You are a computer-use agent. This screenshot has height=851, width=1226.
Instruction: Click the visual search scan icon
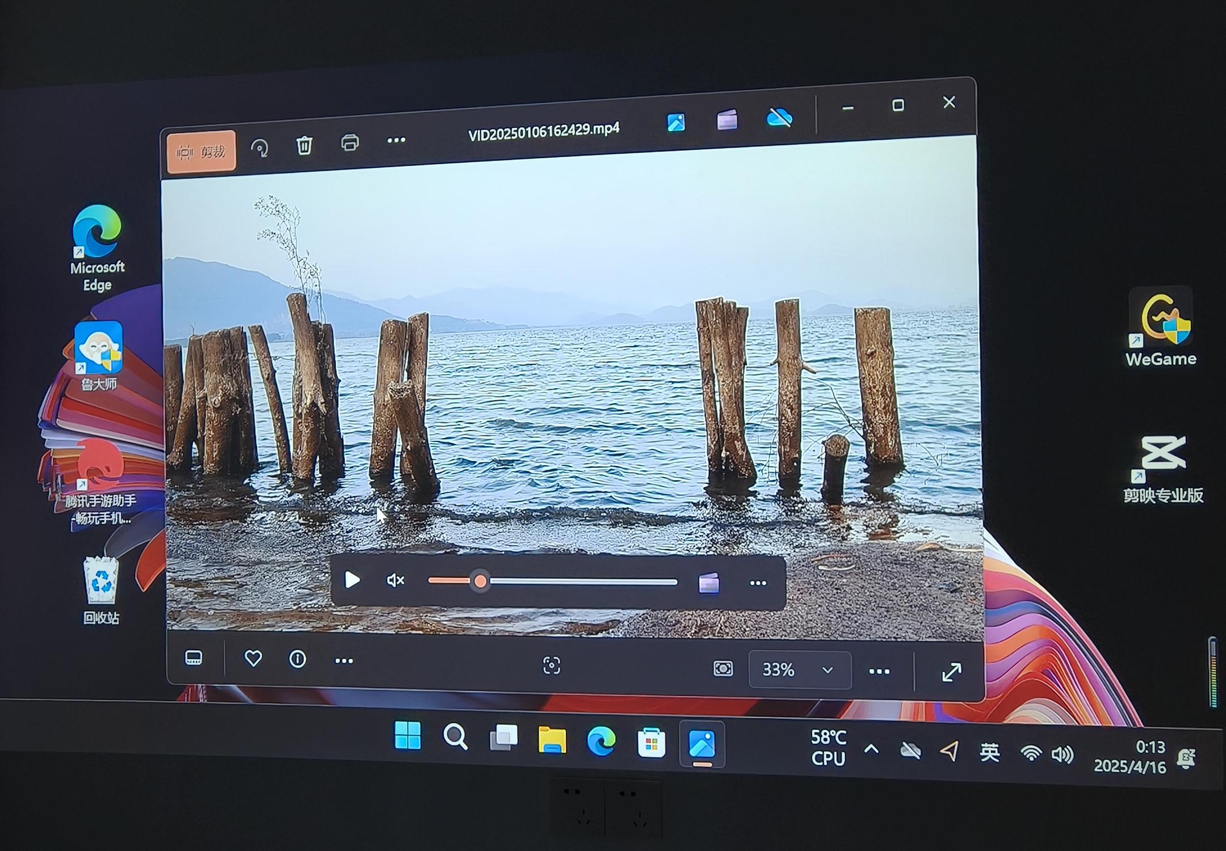[552, 665]
